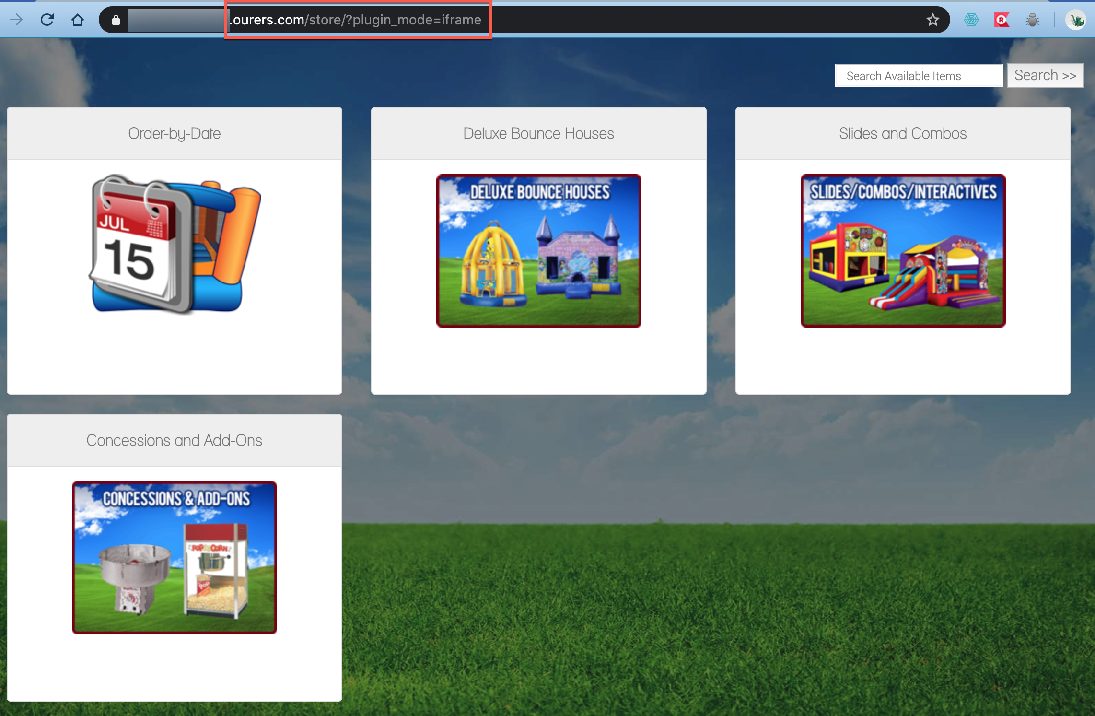Open the Slides and Combos heading link
This screenshot has height=716, width=1095.
coord(902,133)
